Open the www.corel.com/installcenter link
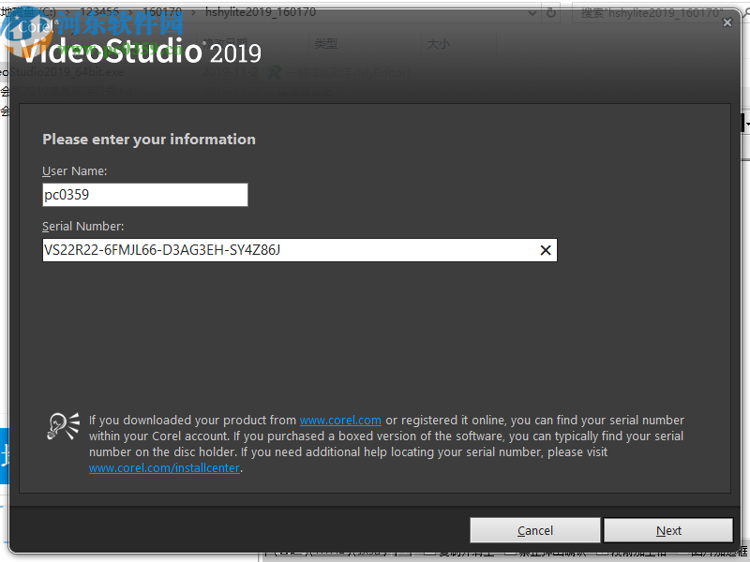Screen dimensions: 750x562 (164, 467)
